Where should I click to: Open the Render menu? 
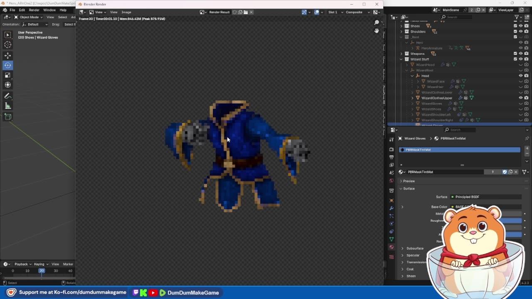click(x=34, y=10)
